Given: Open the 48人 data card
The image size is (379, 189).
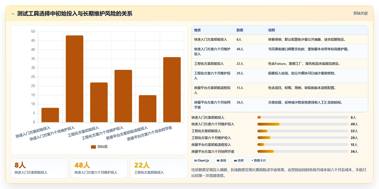Looking at the screenshot, I should [x=99, y=168].
